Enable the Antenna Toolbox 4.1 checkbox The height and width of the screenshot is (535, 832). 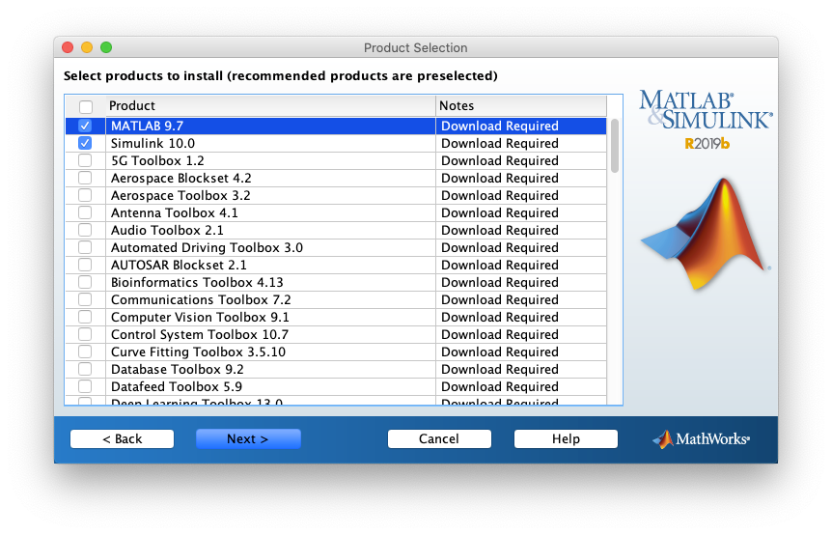tap(85, 212)
